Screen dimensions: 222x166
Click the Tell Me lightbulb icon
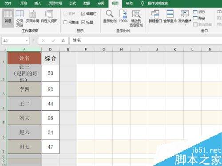pyautogui.click(x=142, y=4)
